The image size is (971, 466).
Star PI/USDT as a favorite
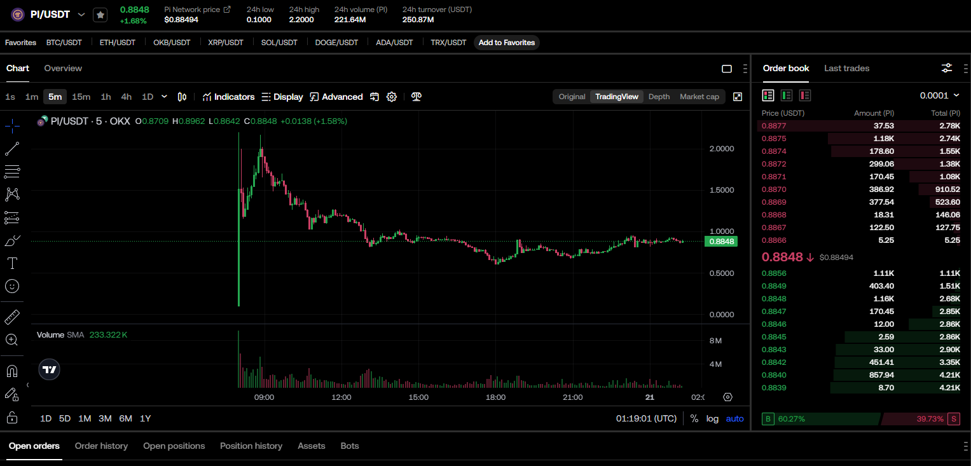[100, 15]
